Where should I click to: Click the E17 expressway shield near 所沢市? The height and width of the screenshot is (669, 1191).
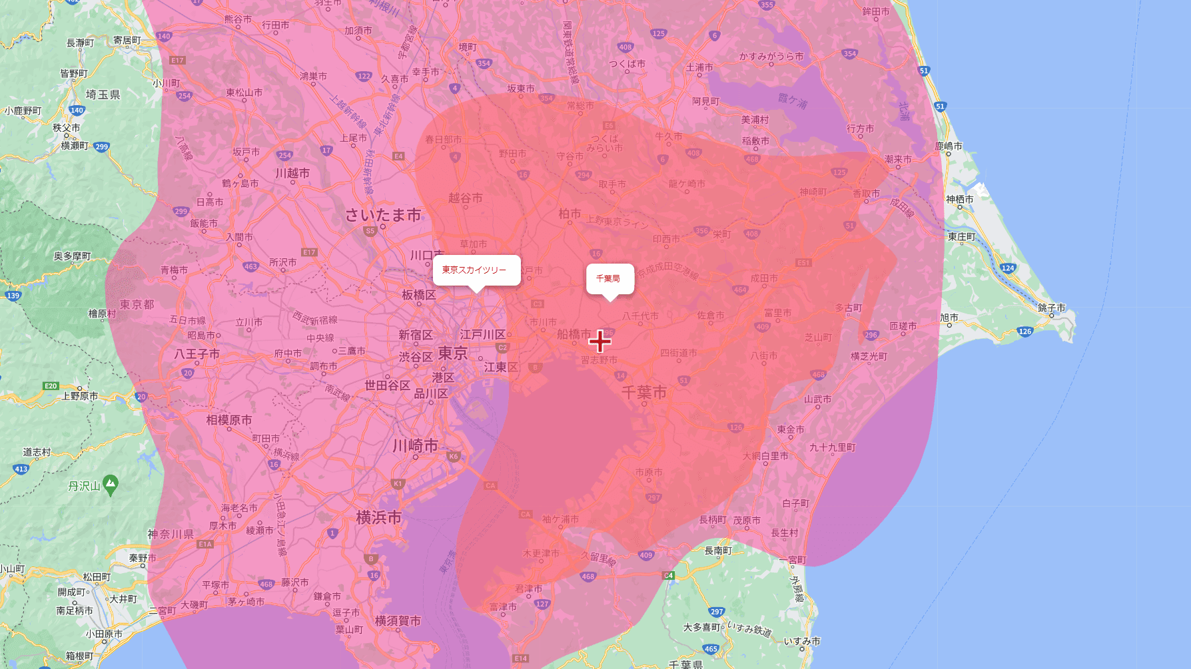coord(308,252)
